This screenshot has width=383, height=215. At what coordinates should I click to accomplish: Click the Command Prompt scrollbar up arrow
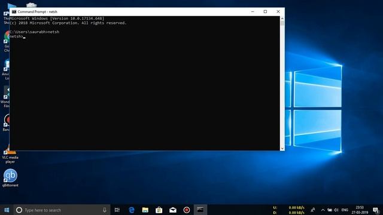pyautogui.click(x=282, y=19)
